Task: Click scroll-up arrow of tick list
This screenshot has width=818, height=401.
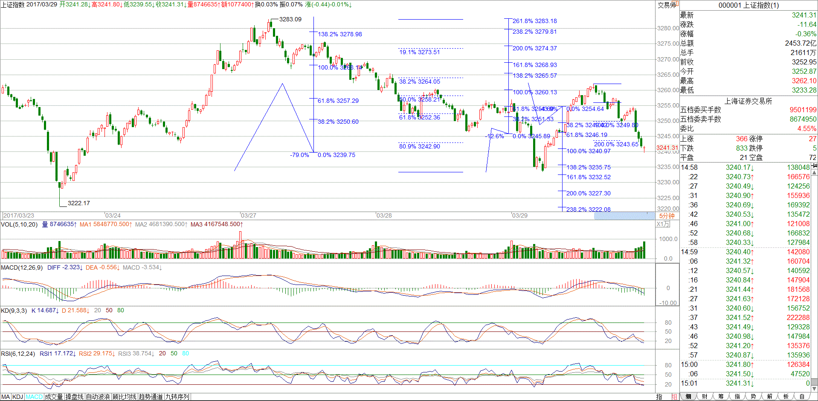Action: coord(815,173)
